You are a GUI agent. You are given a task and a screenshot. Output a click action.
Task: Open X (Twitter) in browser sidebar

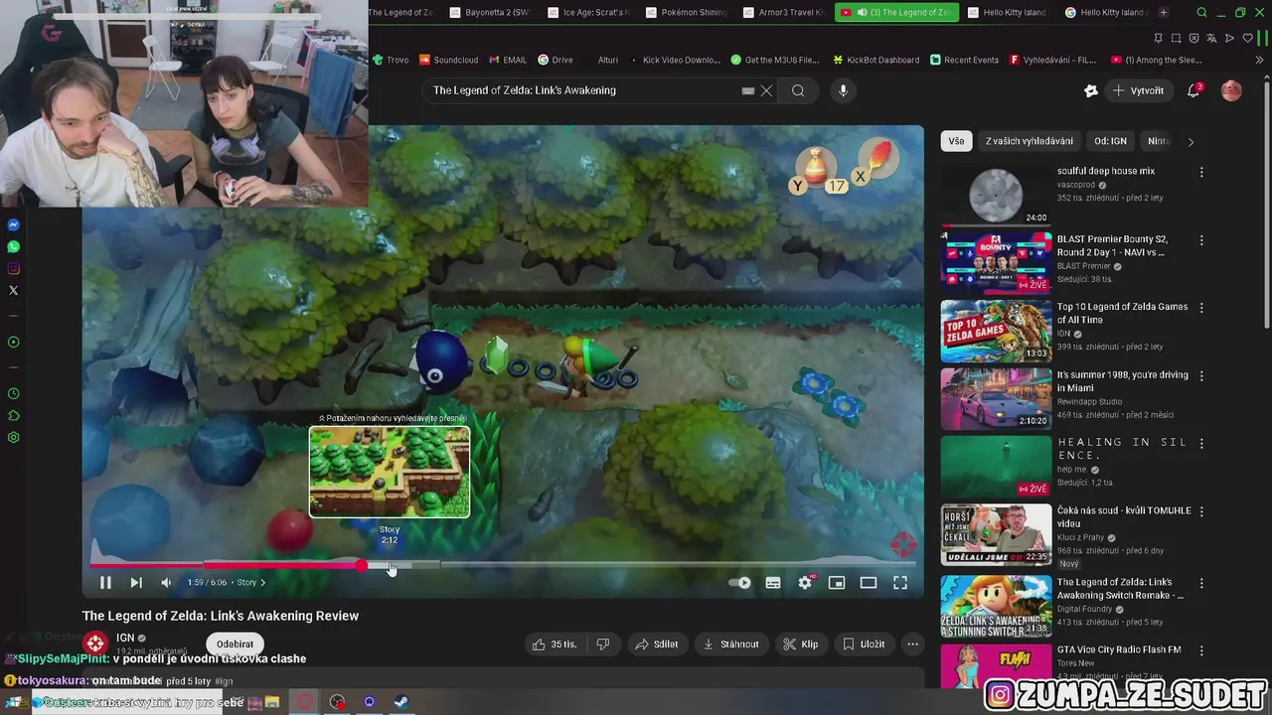coord(13,291)
